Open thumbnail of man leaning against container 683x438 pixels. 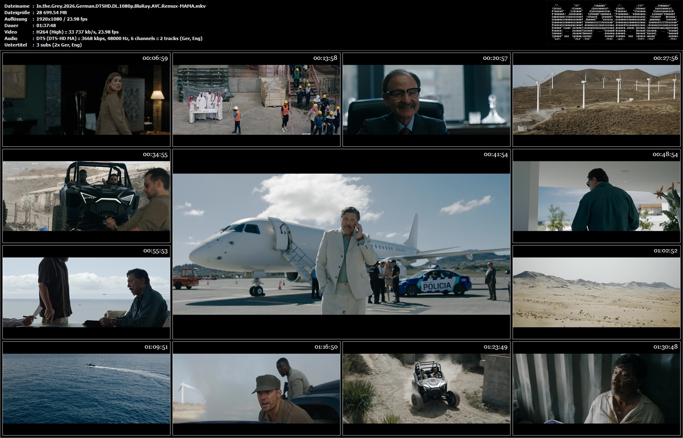pos(596,389)
